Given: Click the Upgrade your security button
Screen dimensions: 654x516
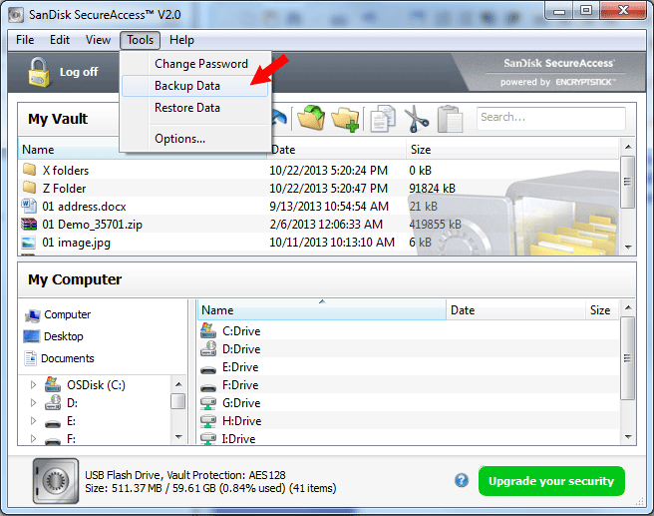Looking at the screenshot, I should click(551, 481).
